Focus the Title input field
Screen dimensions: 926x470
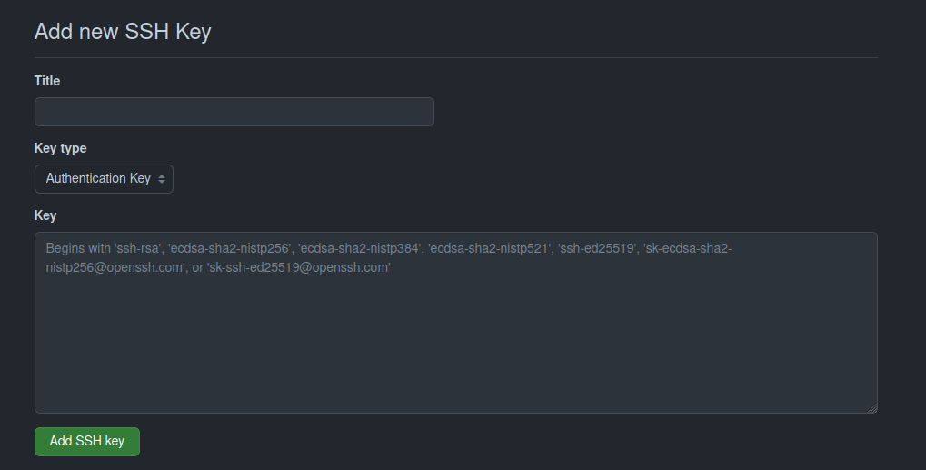coord(234,112)
